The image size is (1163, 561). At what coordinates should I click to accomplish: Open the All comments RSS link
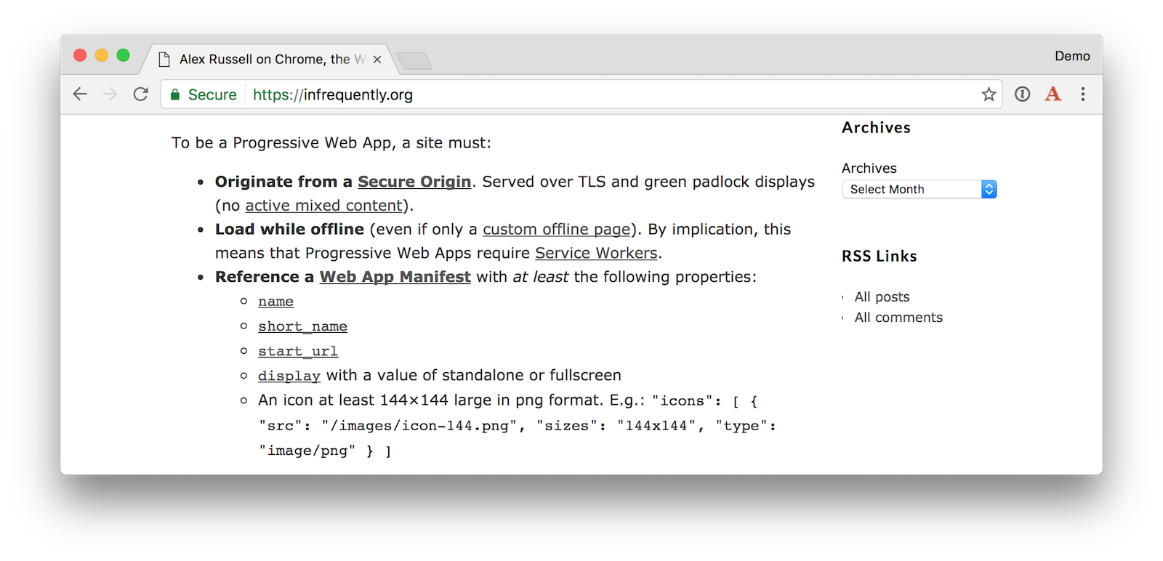coord(898,318)
